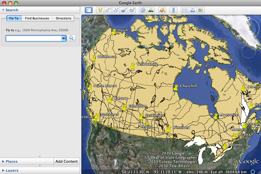Select the Add Placemark tool
261x174 pixels.
[x=101, y=10]
